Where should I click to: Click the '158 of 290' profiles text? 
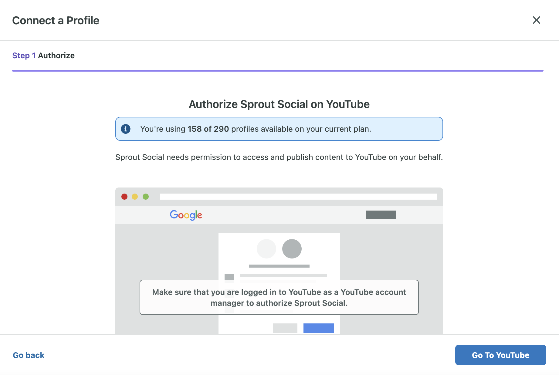pos(208,129)
